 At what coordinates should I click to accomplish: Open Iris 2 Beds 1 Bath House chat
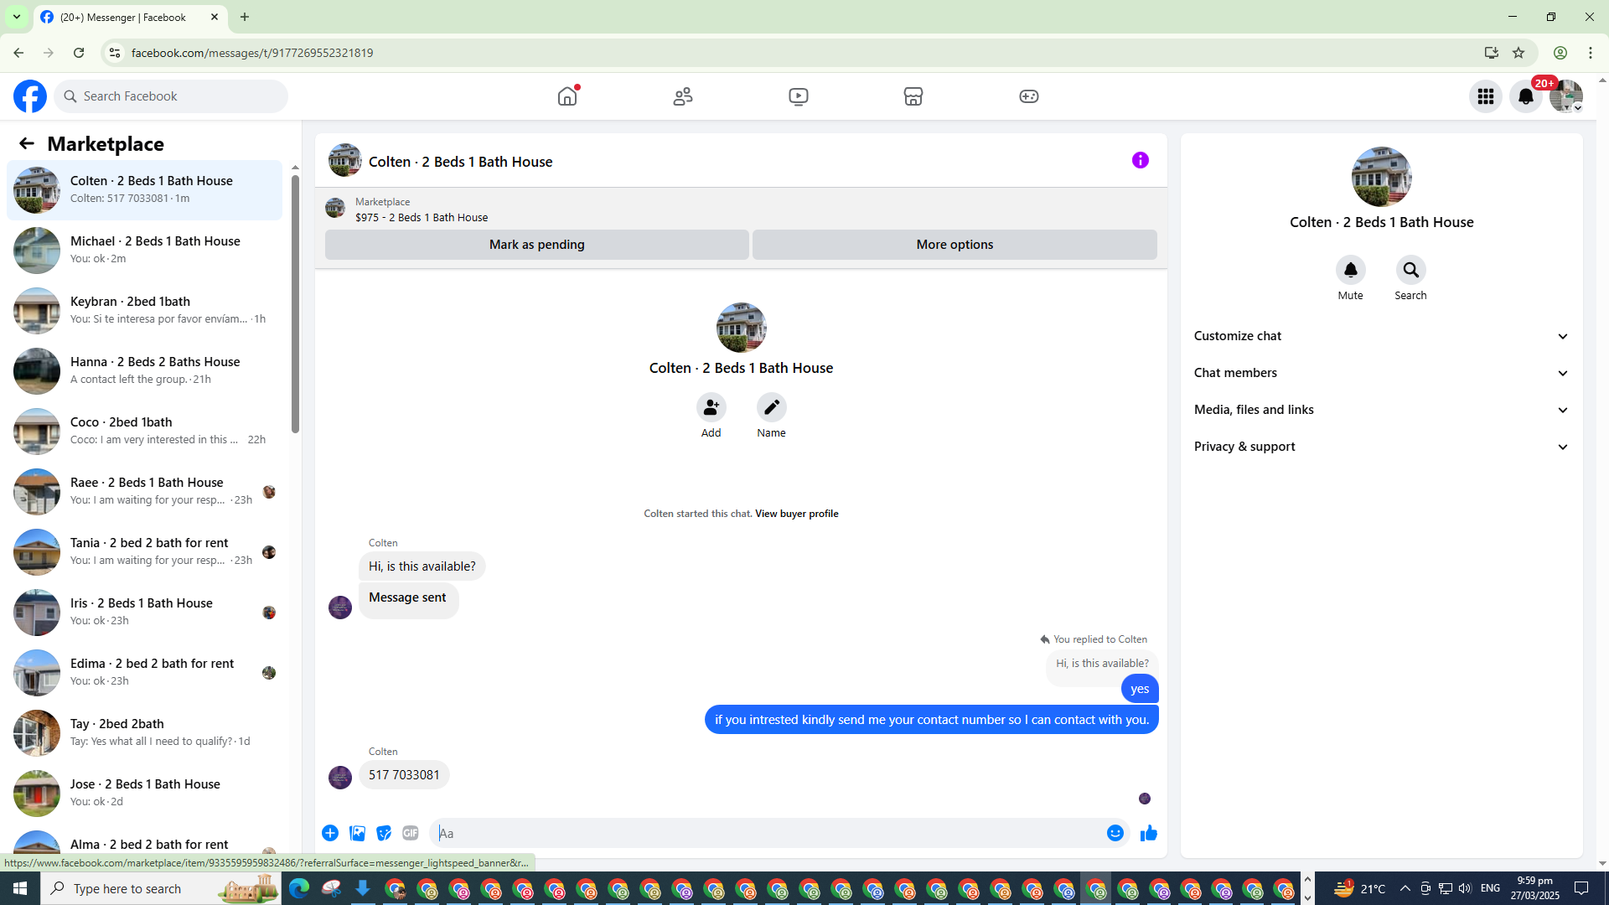coord(145,612)
